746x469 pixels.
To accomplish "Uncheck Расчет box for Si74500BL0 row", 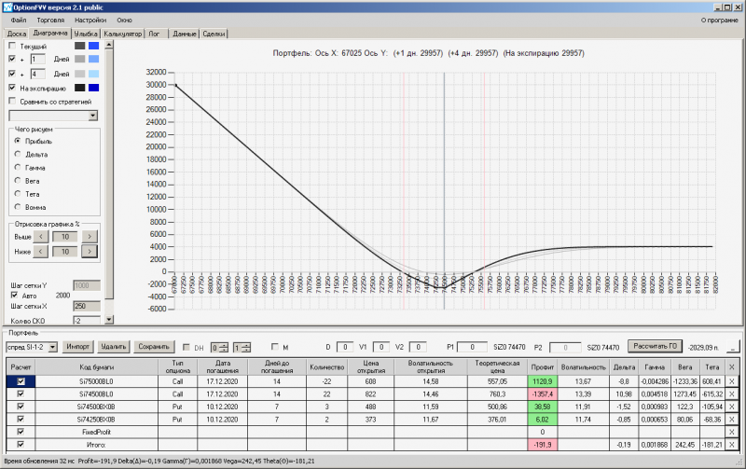I will point(21,393).
